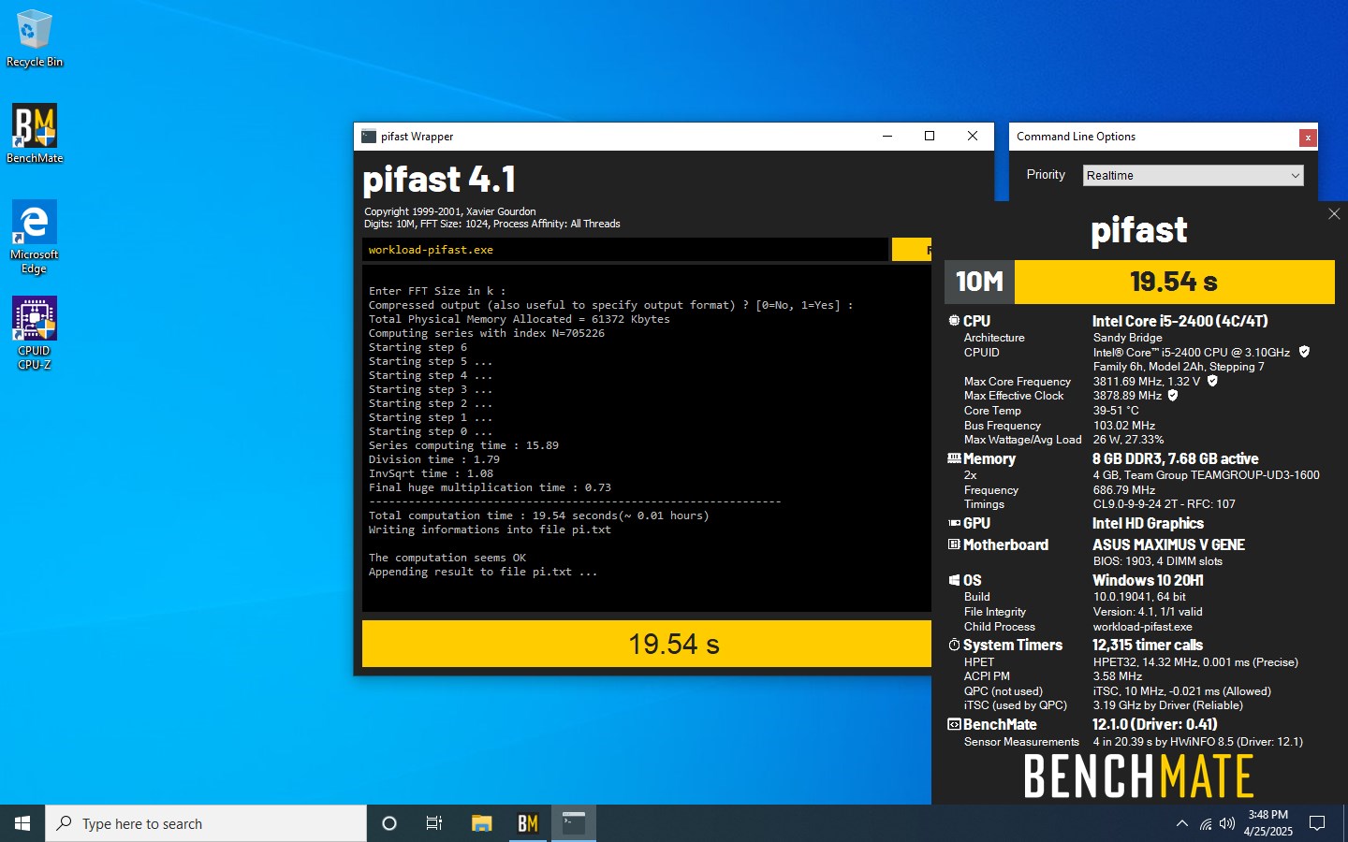
Task: Click the CPU section chip icon
Action: (x=954, y=321)
